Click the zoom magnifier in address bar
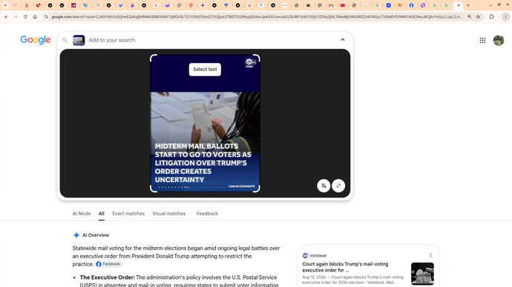Viewport: 512px width, 287px height. (x=469, y=16)
